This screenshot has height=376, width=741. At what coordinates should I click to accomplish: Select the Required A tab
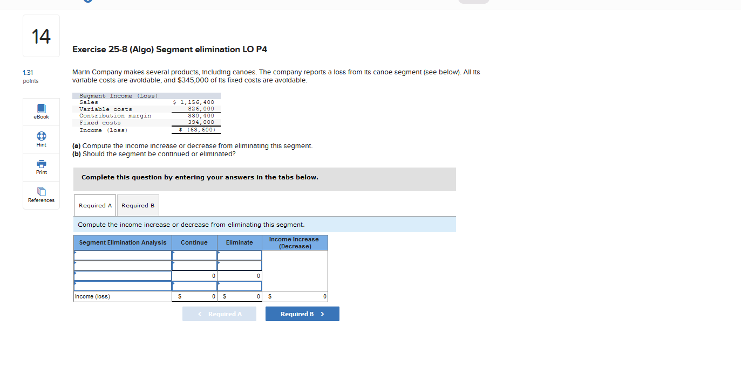[94, 205]
